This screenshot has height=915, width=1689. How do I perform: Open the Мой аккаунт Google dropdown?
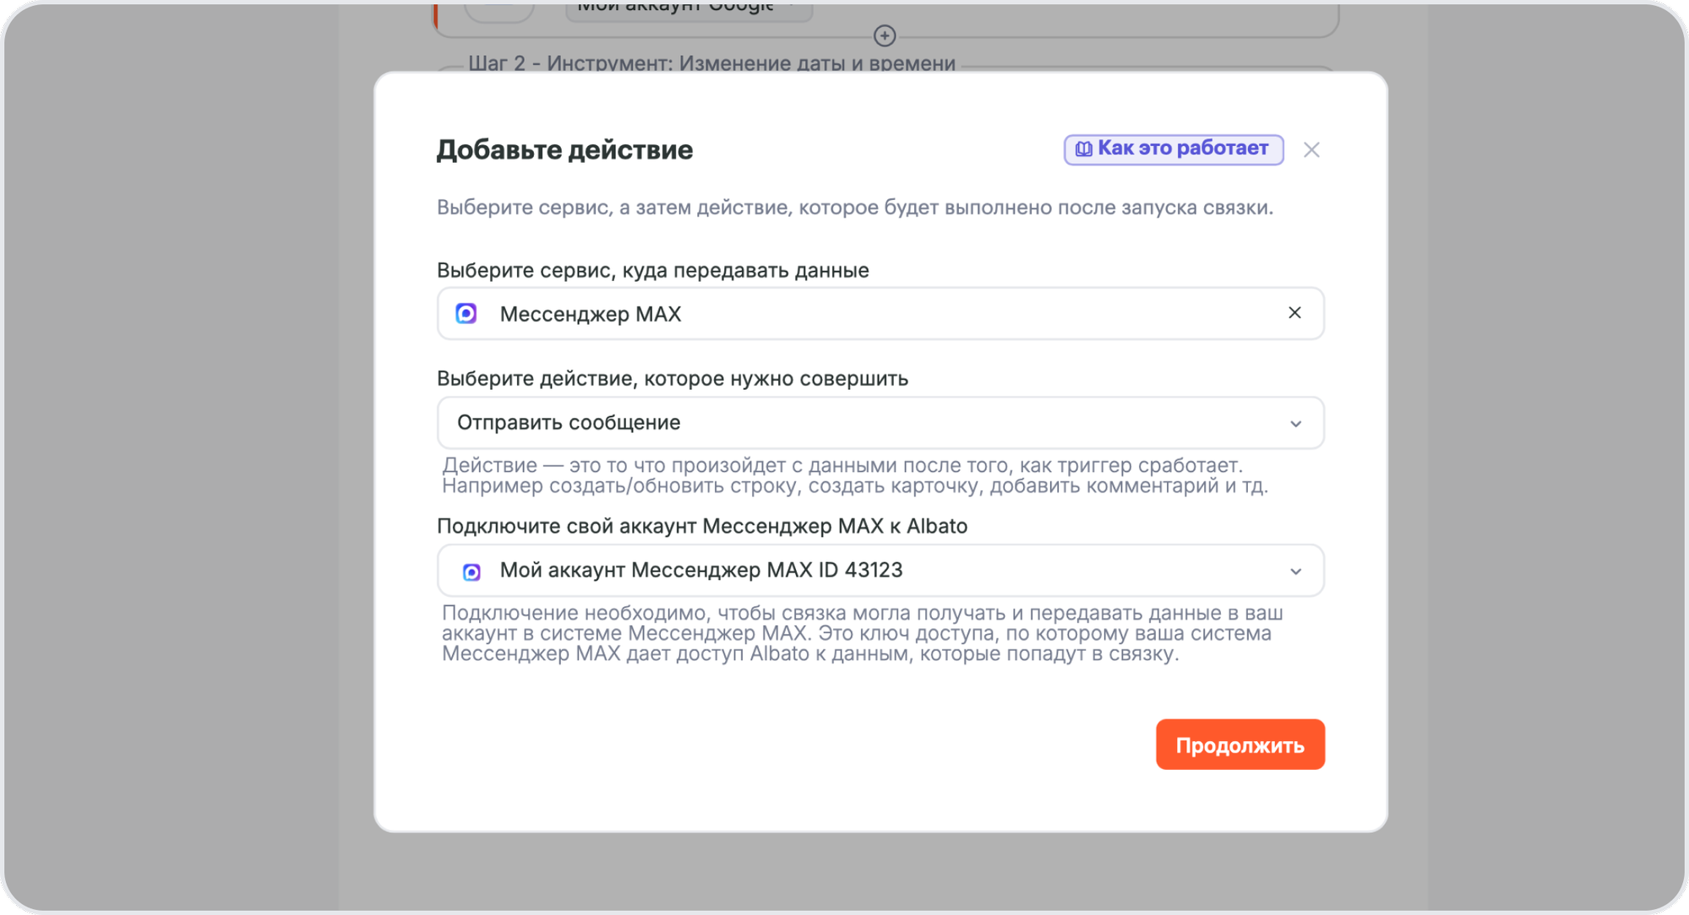688,8
